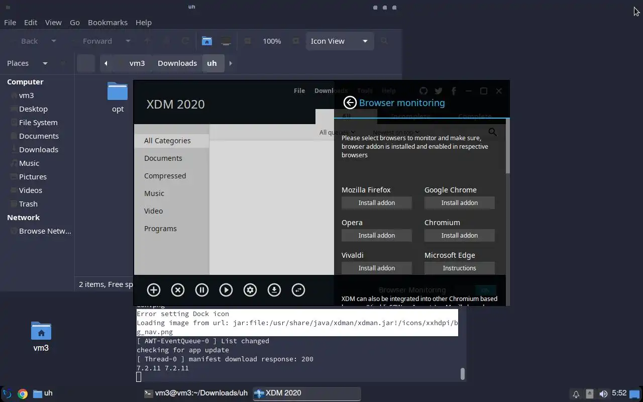Open the Bookmarks menu
Viewport: 643px width, 402px height.
coord(108,23)
